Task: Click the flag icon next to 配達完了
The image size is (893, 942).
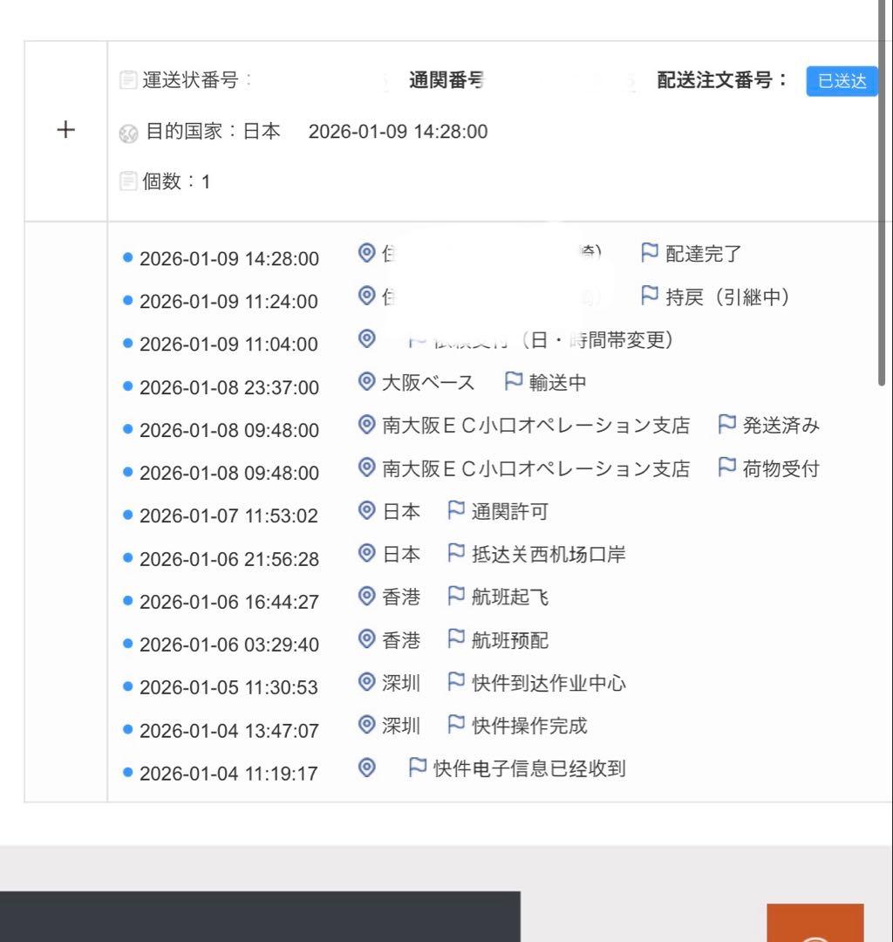Action: tap(649, 253)
